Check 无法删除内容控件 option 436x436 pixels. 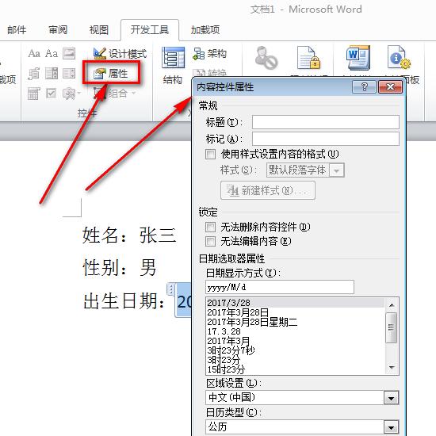(210, 227)
